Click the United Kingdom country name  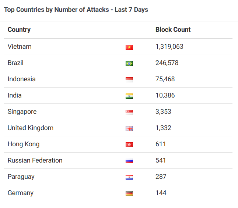[31, 128]
